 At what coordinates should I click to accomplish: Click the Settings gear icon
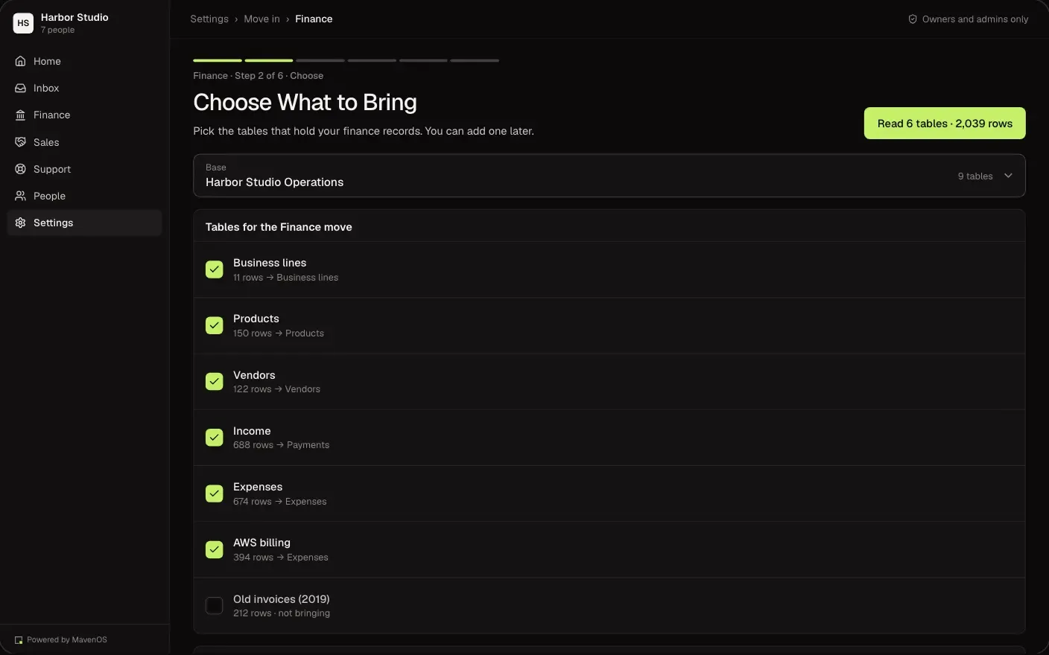coord(20,223)
